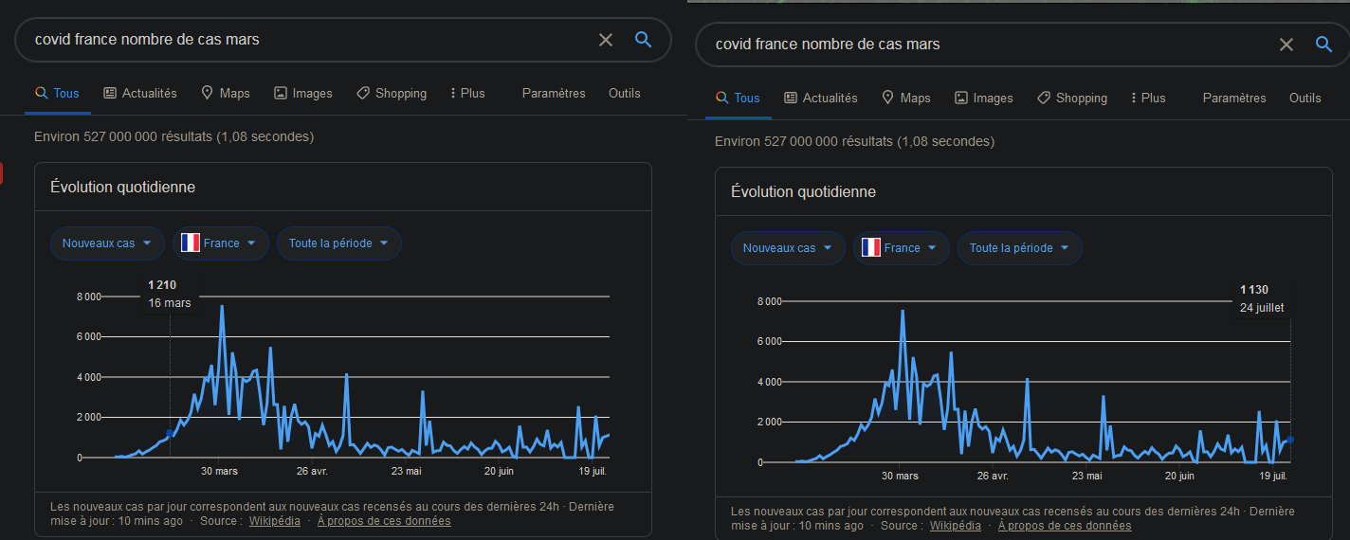Click the '8 000' axis value in the left chart
The image size is (1350, 540).
click(x=88, y=297)
